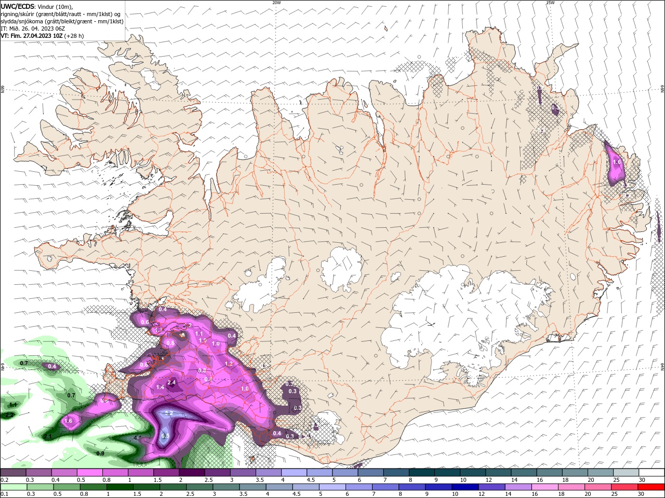Click the 20W longitude label
Image resolution: width=665 pixels, height=498 pixels.
pyautogui.click(x=276, y=3)
